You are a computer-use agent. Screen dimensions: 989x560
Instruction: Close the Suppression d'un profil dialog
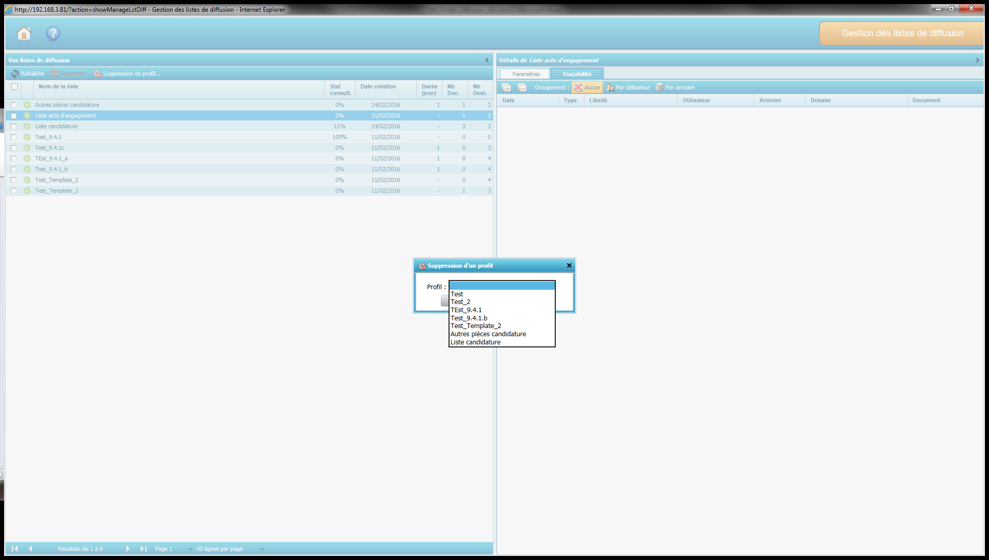[x=569, y=266]
